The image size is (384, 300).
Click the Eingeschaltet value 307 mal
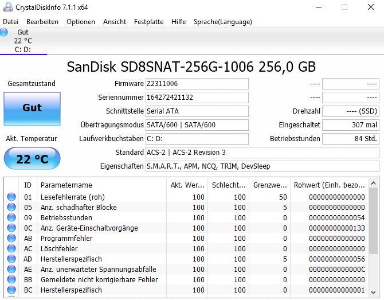(351, 125)
